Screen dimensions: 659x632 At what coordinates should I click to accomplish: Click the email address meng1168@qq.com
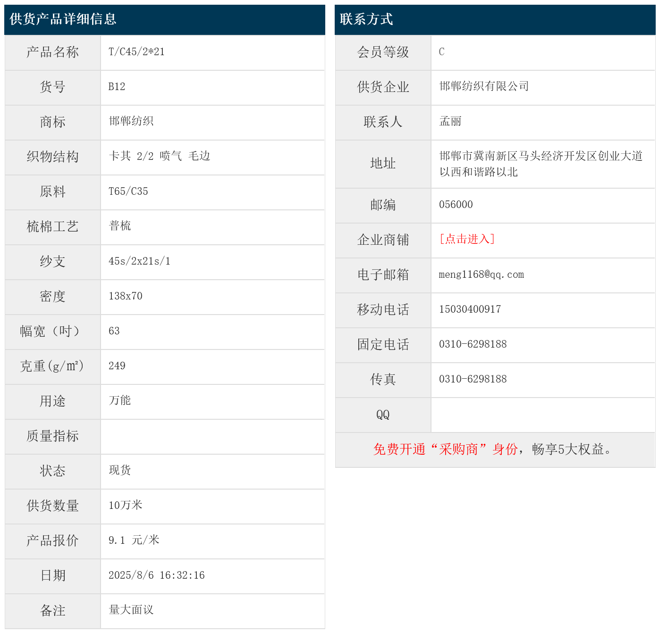coord(481,274)
